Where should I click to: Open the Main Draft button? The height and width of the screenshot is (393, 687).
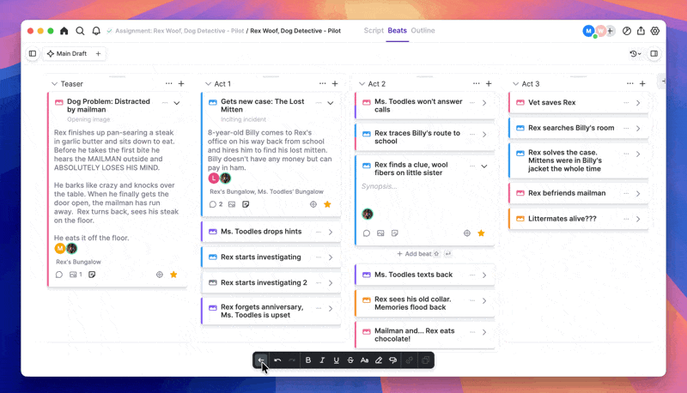67,54
